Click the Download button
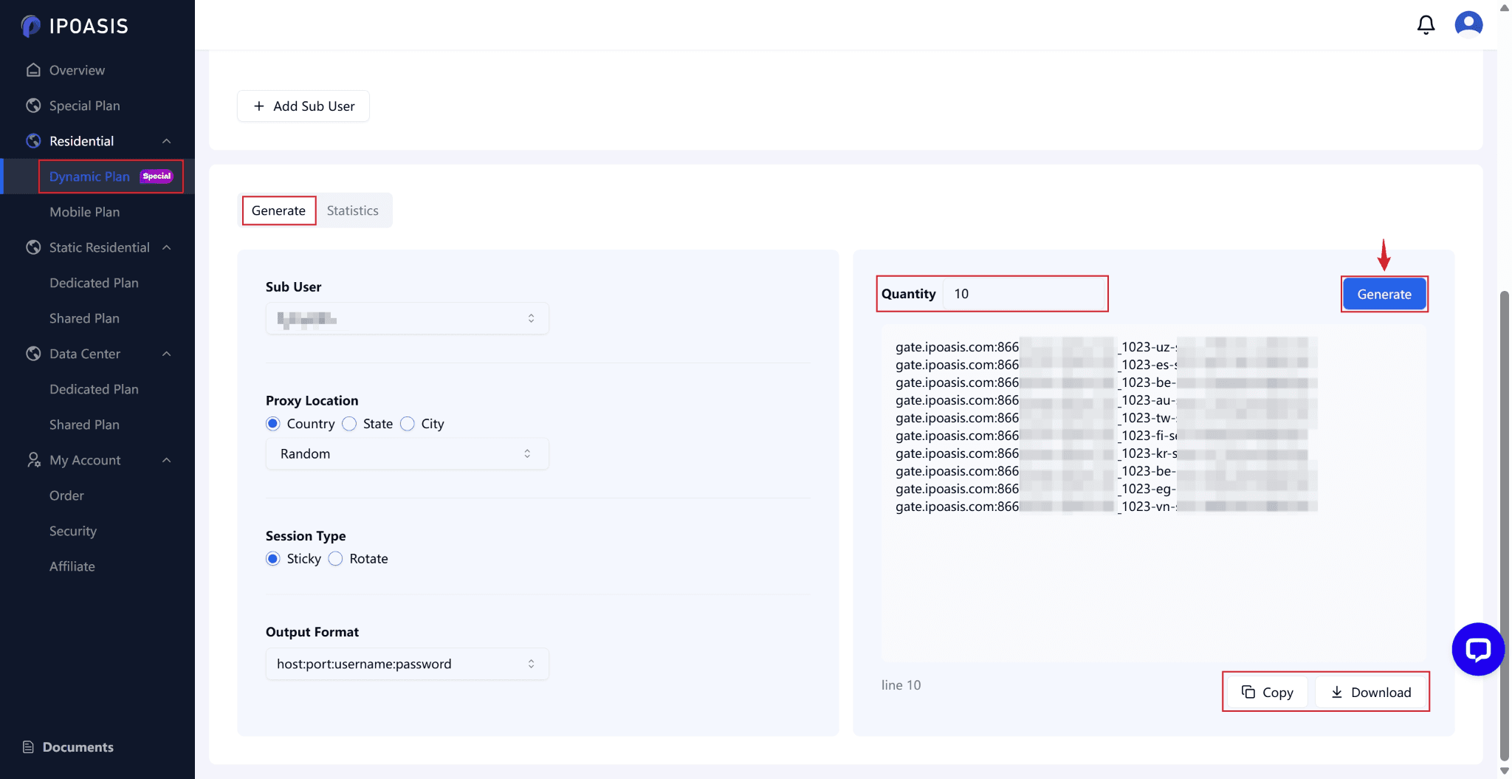This screenshot has height=779, width=1512. coord(1371,693)
